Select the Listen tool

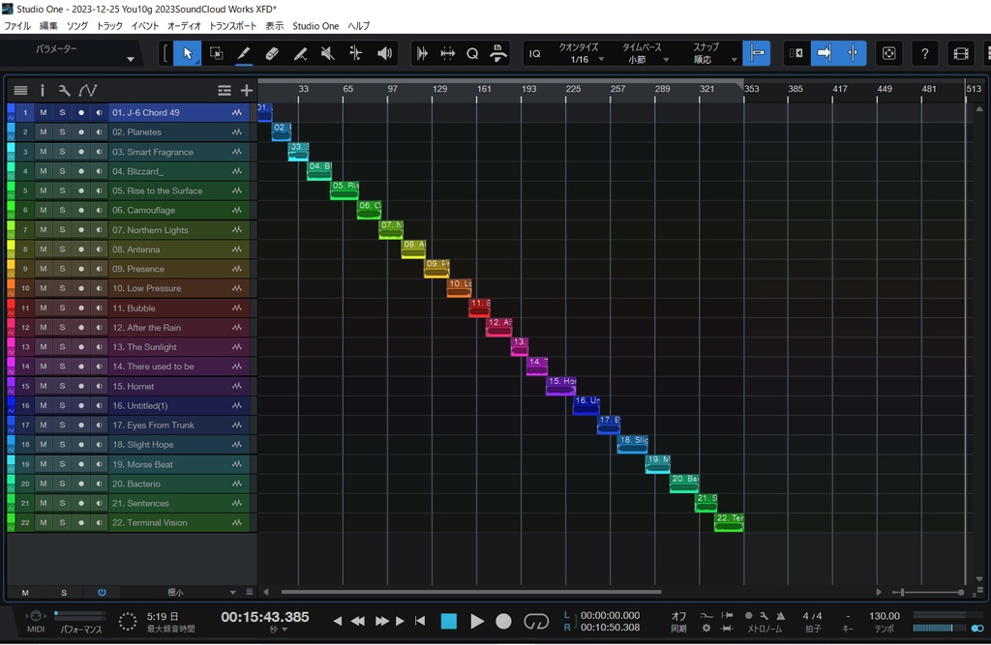(384, 53)
